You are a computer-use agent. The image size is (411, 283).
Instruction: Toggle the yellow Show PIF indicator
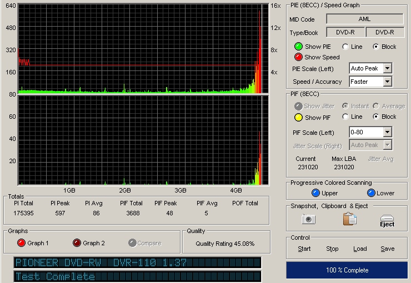(x=298, y=118)
